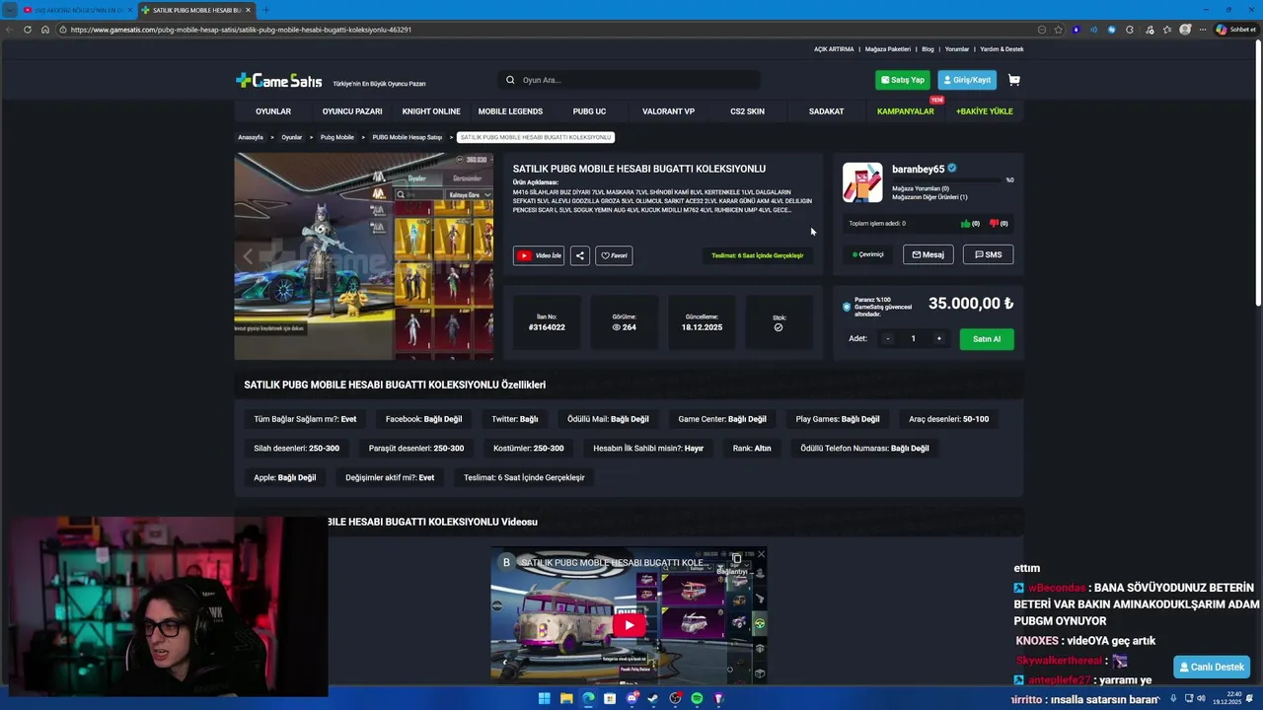Click +BAKİYE YÜKLE link

(984, 111)
